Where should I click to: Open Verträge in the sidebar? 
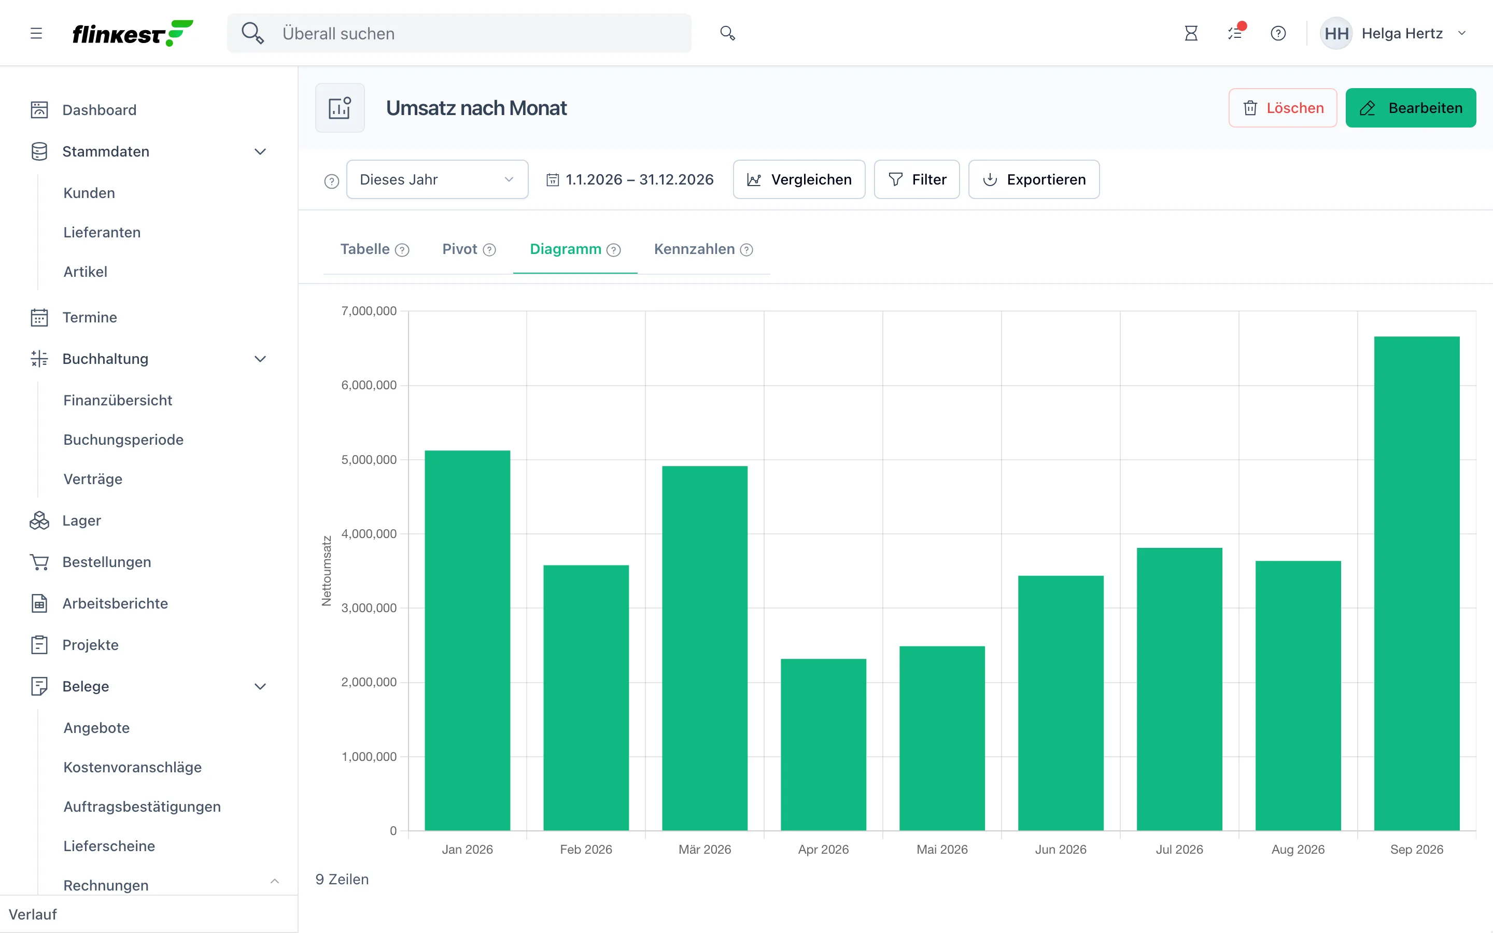click(93, 479)
